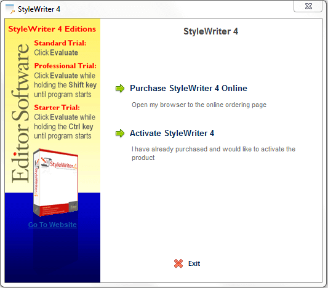This screenshot has height=288, width=328.
Task: Open the Purchase StyleWriter 4 Online option
Action: (188, 88)
